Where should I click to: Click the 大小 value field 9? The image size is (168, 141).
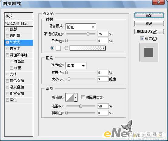click(103, 79)
